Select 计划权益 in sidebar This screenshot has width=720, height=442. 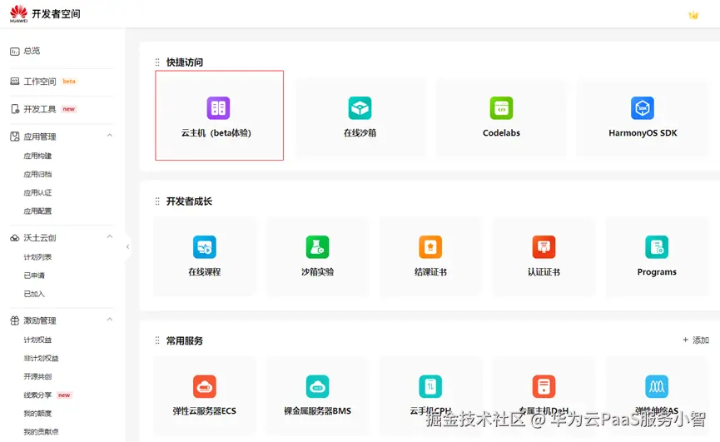(37, 340)
